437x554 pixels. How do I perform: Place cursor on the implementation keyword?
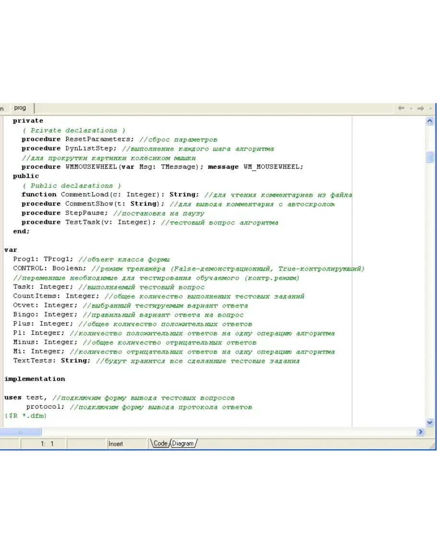35,379
